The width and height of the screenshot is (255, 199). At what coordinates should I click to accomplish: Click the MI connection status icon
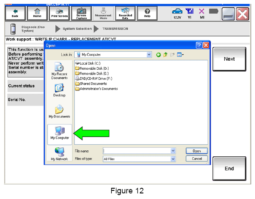pos(202,13)
